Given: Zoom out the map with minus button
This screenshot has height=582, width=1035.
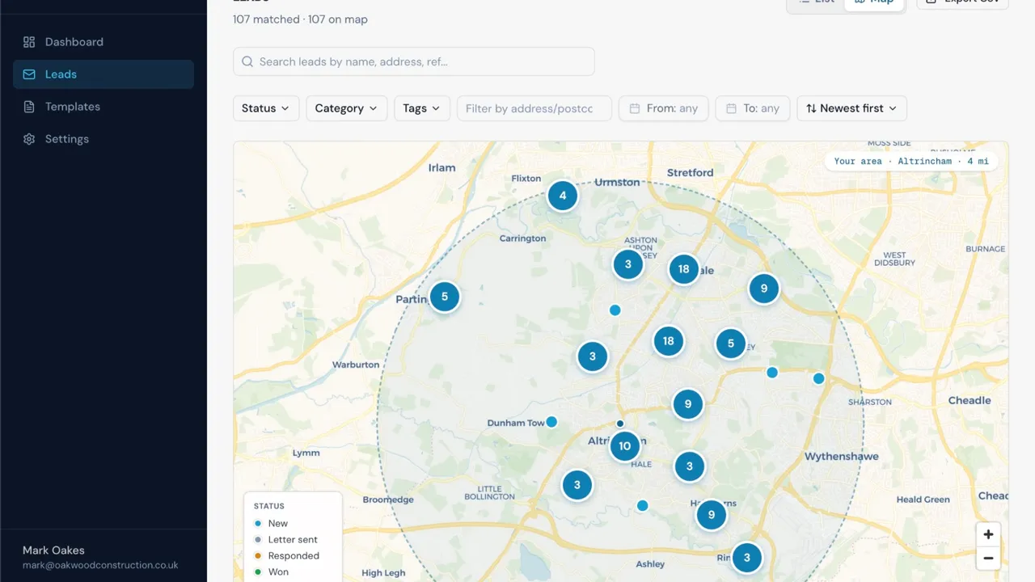Looking at the screenshot, I should (988, 558).
